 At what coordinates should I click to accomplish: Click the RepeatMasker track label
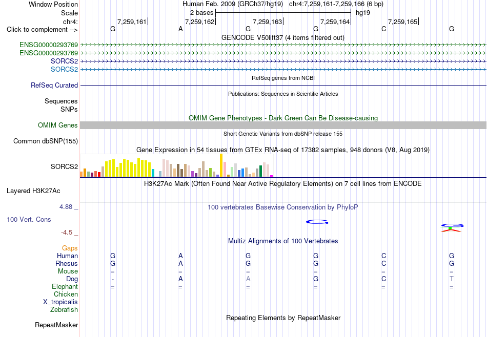[x=56, y=325]
